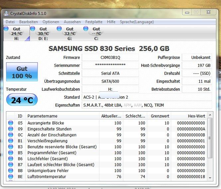Viewport: 221px width, 189px height.
Task: Select the 'Ausrangierte Blöcke' parameter name
Action: click(46, 123)
